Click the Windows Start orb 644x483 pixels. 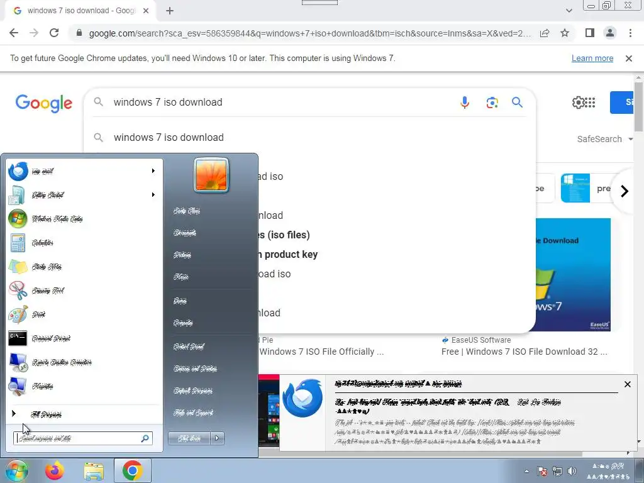[16, 470]
